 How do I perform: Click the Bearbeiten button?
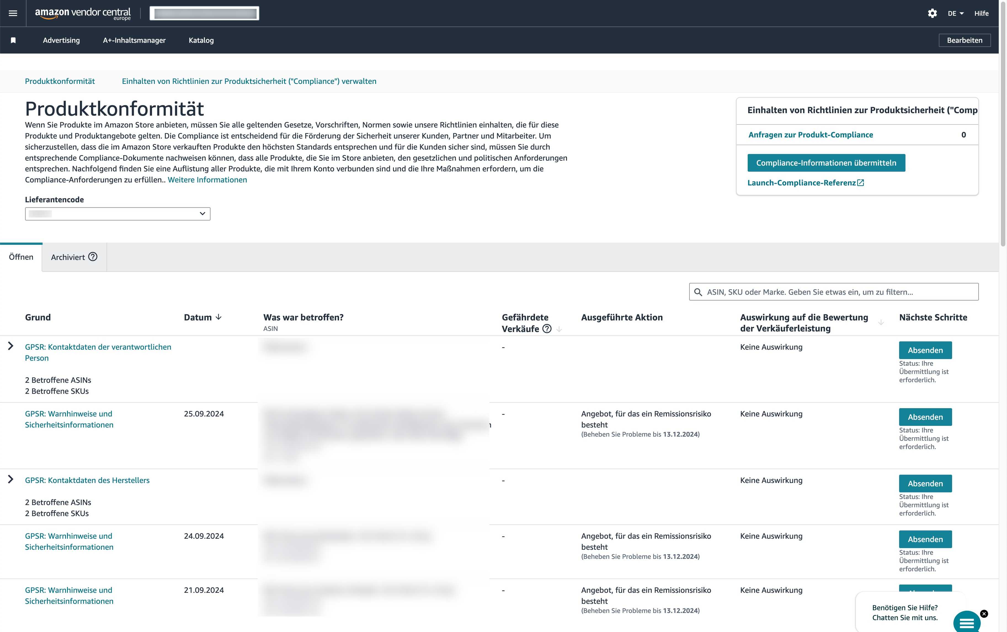pyautogui.click(x=965, y=40)
